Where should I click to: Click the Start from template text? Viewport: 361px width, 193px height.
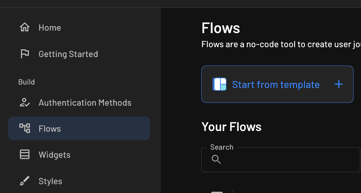[x=276, y=85]
